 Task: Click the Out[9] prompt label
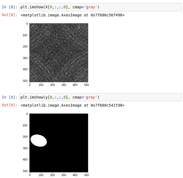tap(10, 105)
